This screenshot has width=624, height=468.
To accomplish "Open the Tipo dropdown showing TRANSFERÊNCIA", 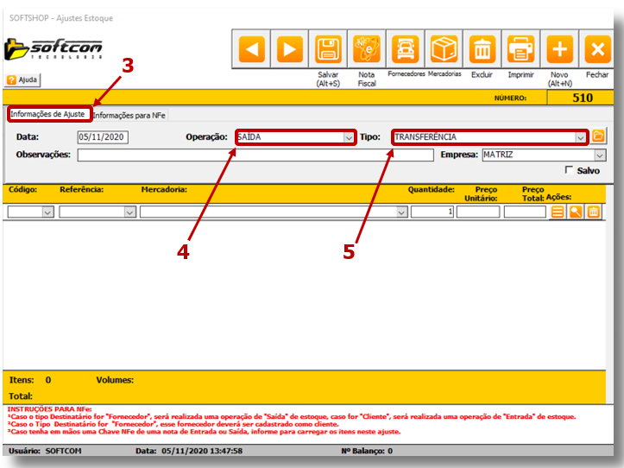I will point(581,137).
